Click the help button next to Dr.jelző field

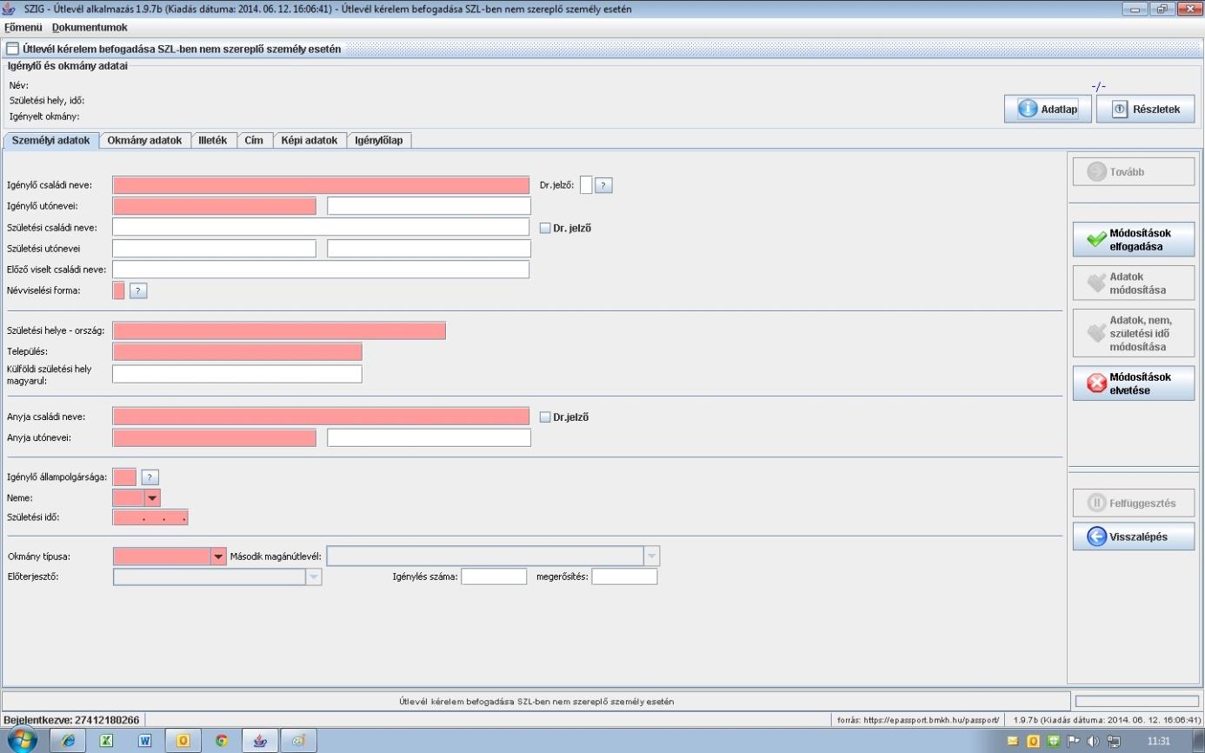pyautogui.click(x=604, y=185)
